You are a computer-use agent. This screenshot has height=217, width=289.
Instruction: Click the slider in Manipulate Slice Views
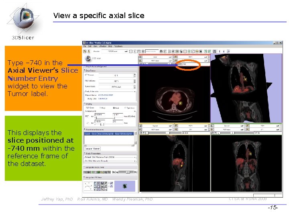point(126,172)
